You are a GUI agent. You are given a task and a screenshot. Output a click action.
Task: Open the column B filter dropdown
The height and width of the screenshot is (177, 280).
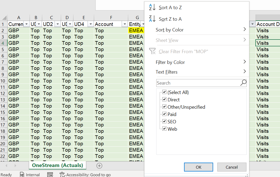pyautogui.click(x=39, y=24)
